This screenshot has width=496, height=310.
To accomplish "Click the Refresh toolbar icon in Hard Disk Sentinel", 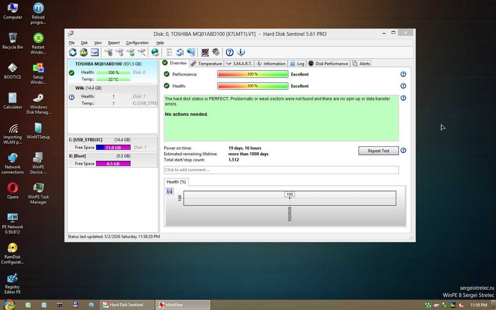I will click(x=73, y=52).
